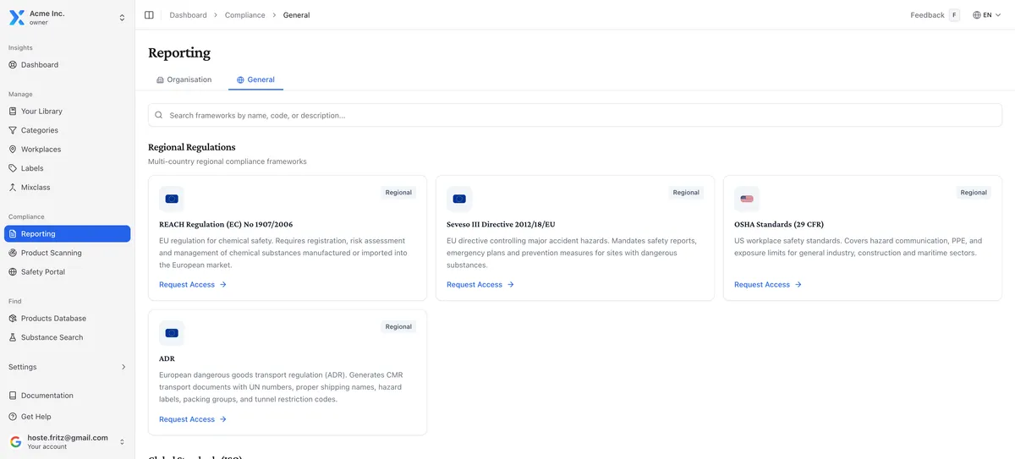Image resolution: width=1015 pixels, height=459 pixels.
Task: Click the Products Database icon
Action: tap(13, 319)
